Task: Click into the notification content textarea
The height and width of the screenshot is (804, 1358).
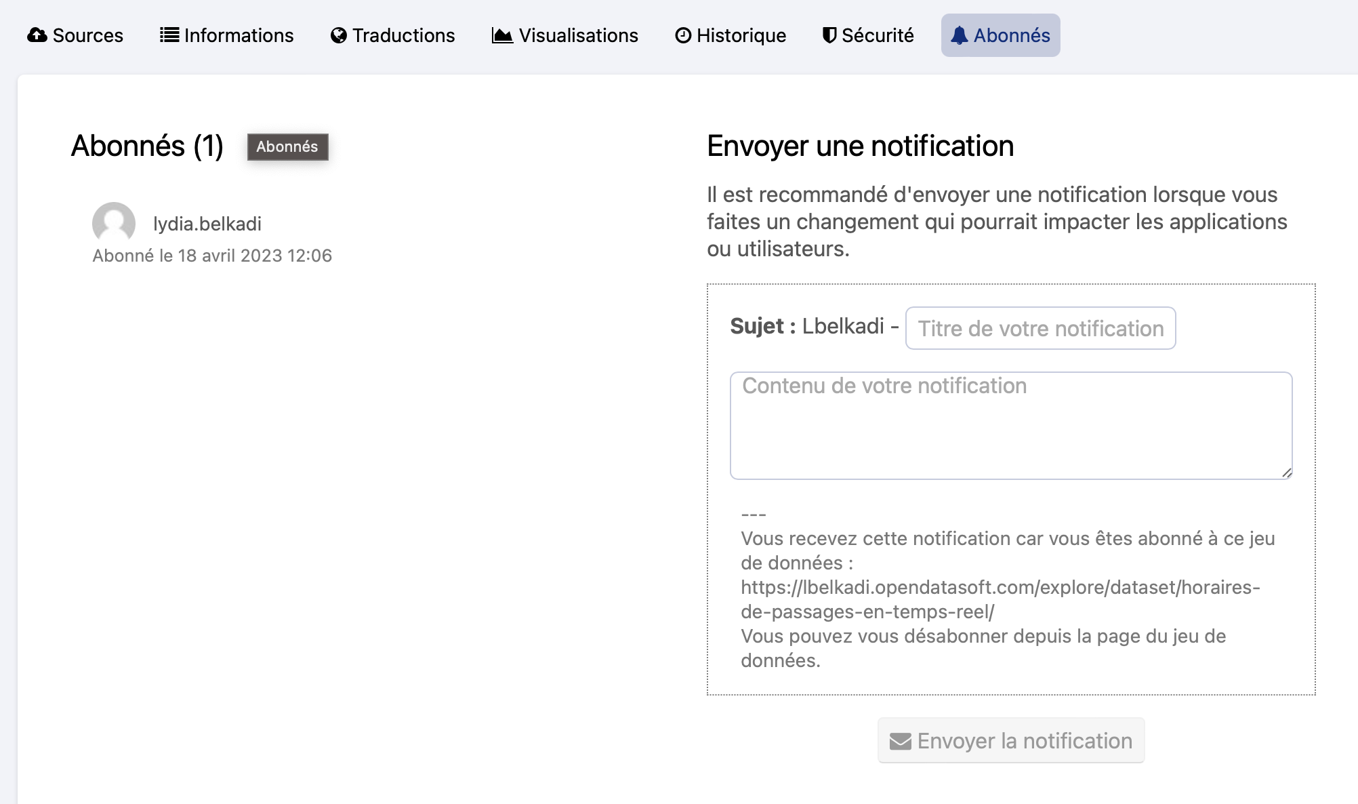Action: tap(1010, 426)
